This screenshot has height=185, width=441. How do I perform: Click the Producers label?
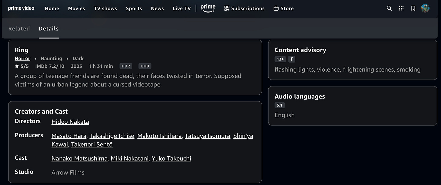coord(29,135)
